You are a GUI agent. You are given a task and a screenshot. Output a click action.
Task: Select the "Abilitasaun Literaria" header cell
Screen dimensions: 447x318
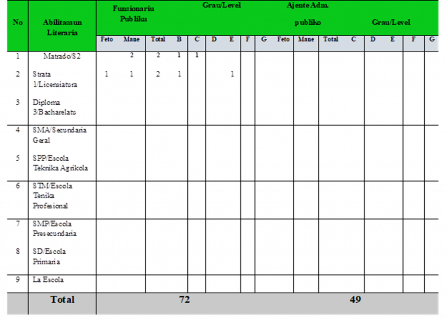tap(62, 27)
